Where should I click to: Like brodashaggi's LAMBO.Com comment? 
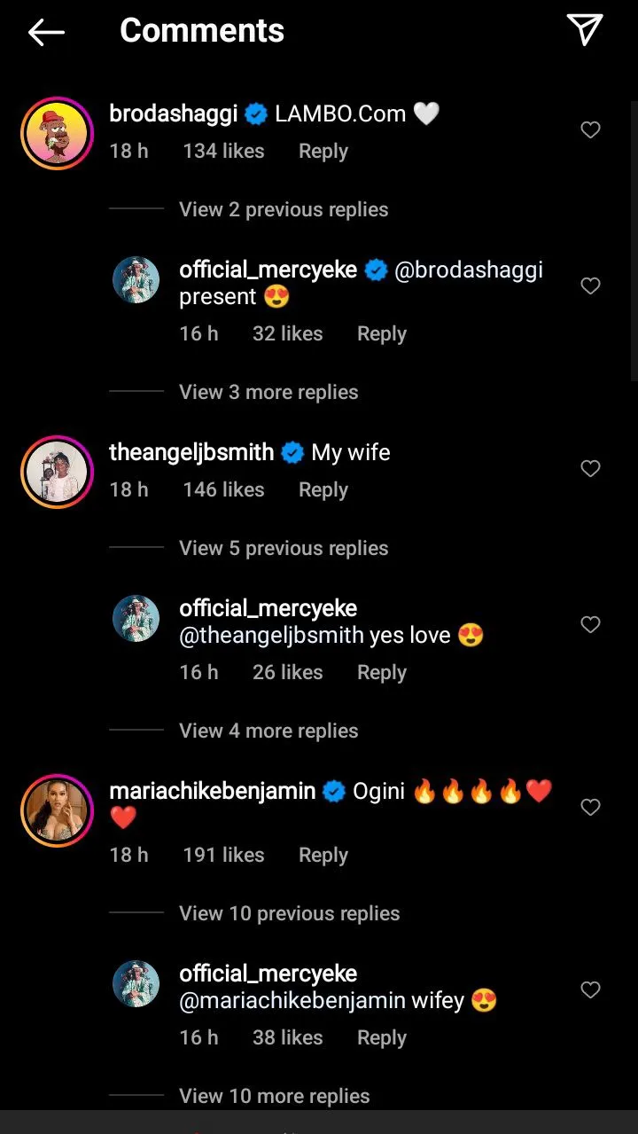tap(590, 130)
